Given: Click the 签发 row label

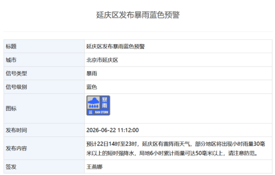Looking at the screenshot, I should click(x=11, y=167).
